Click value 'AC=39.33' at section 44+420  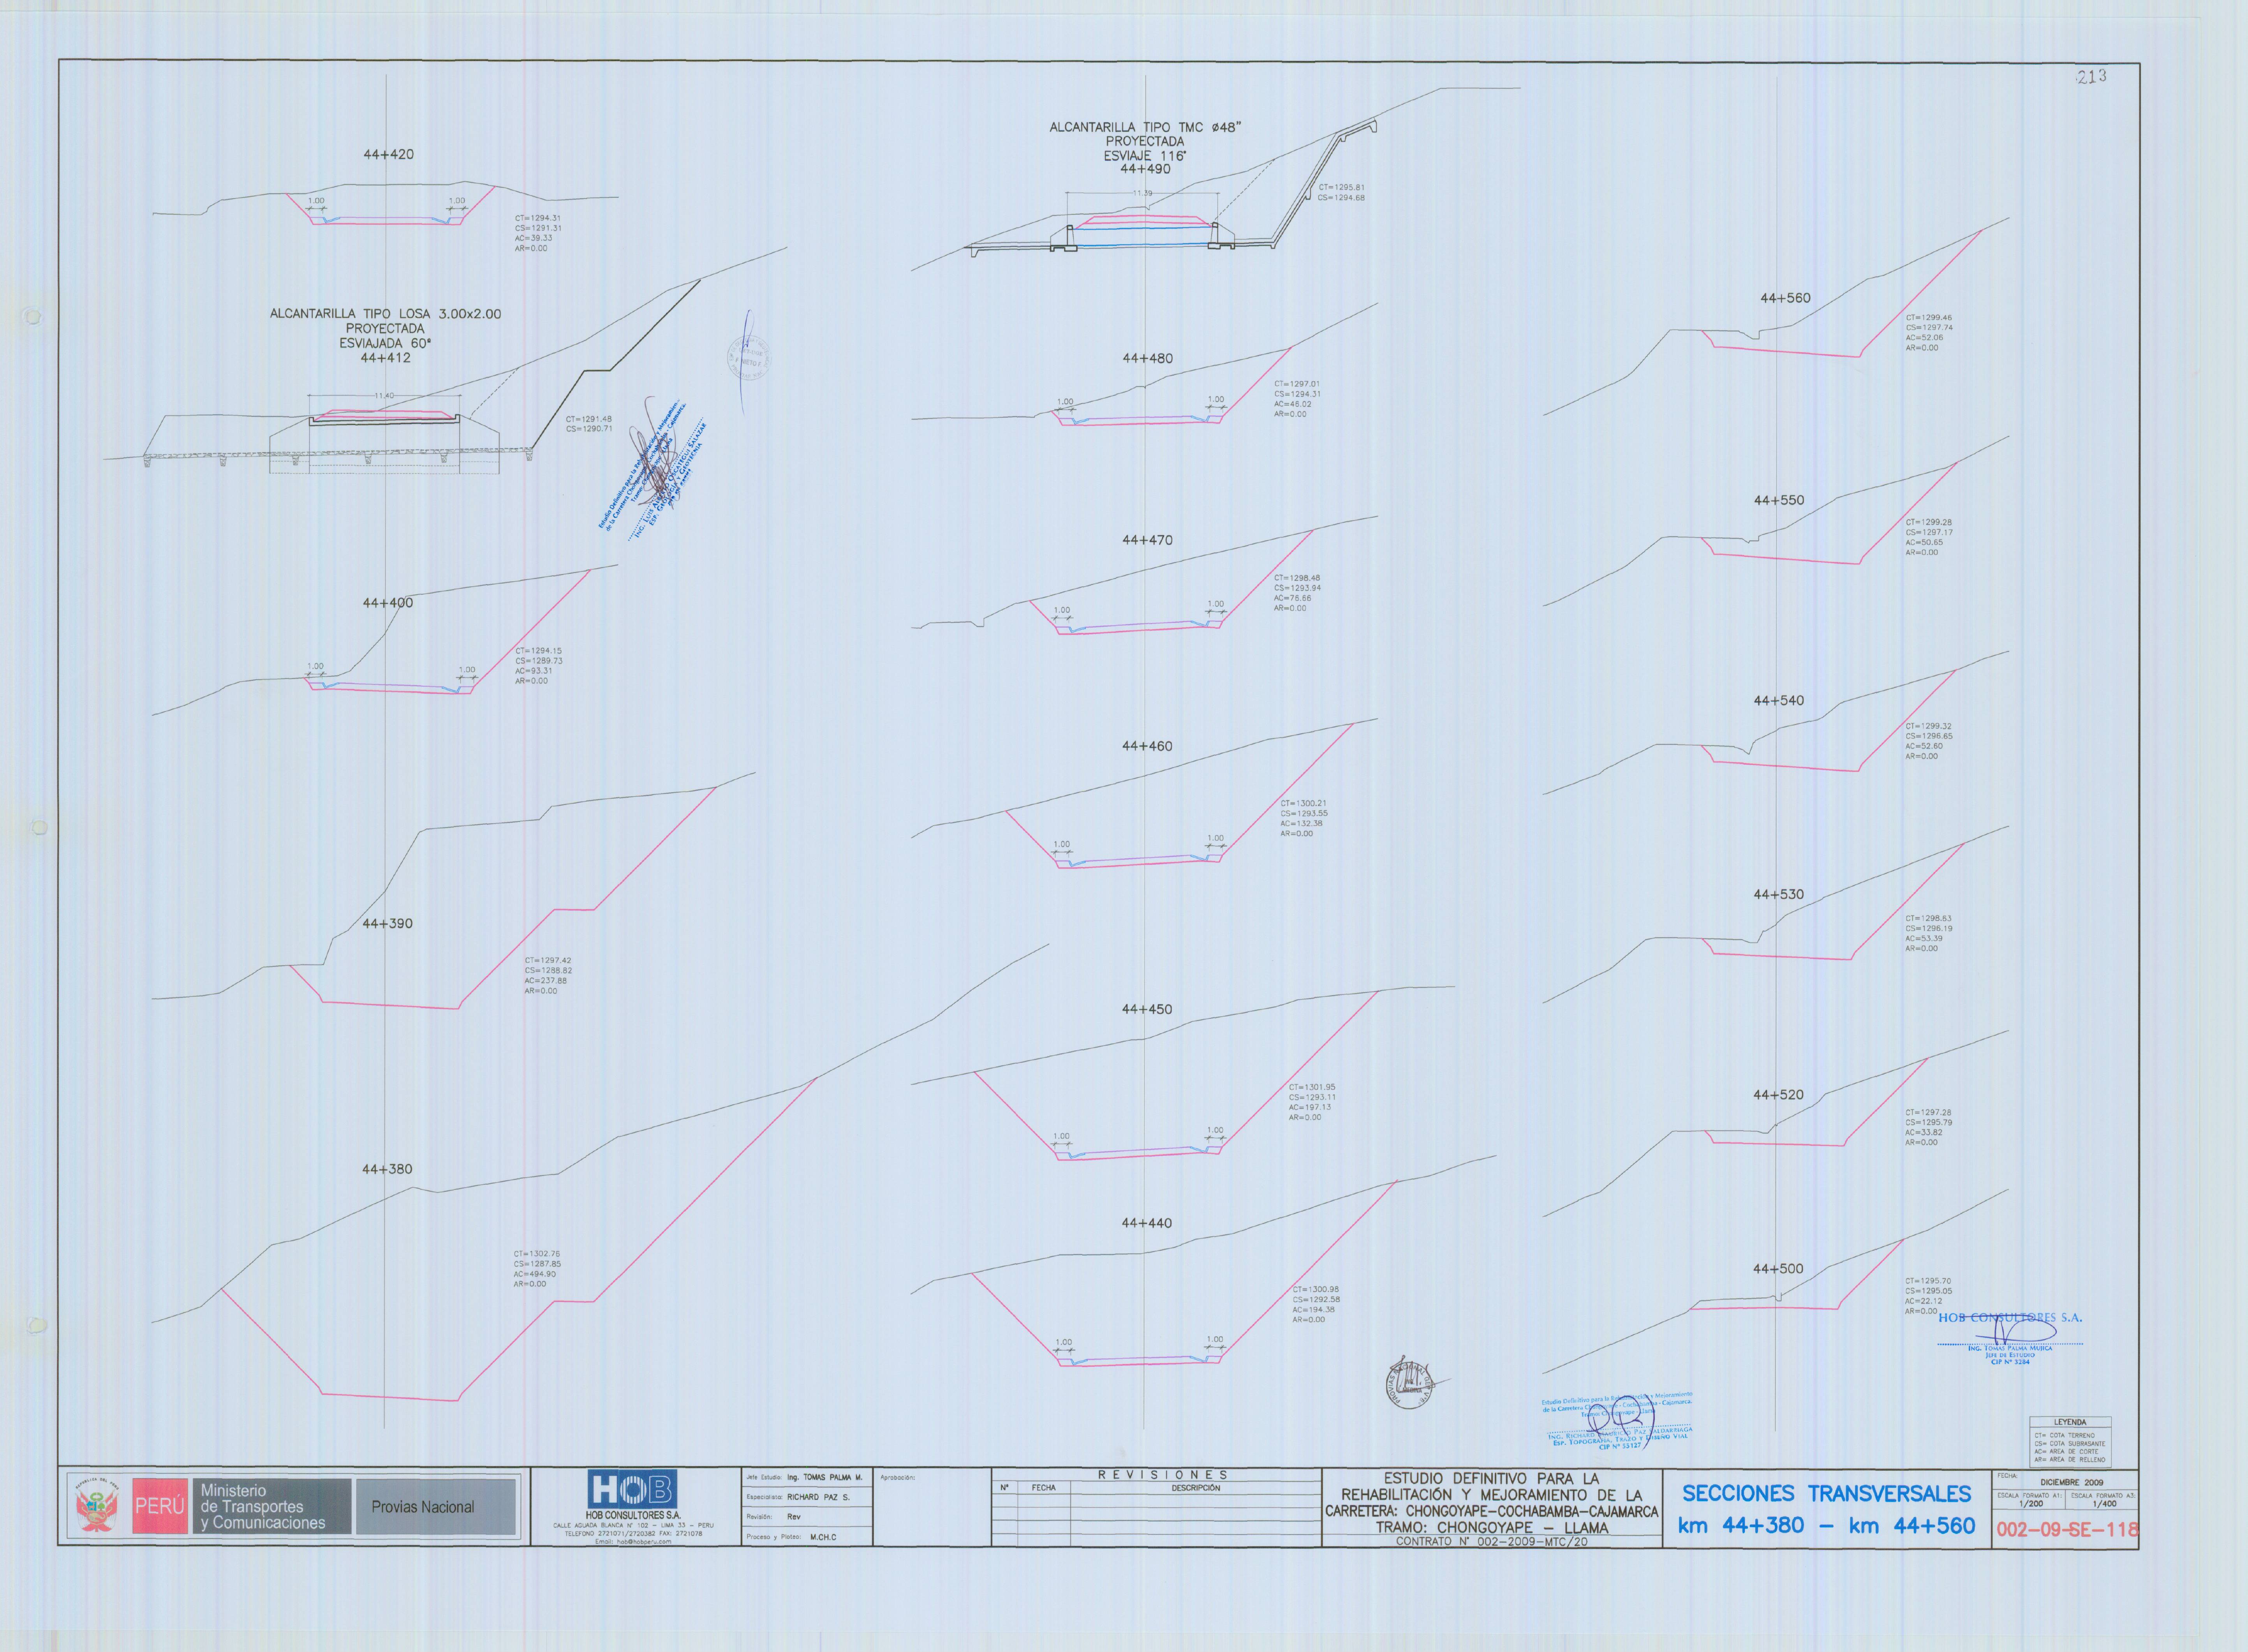click(534, 238)
